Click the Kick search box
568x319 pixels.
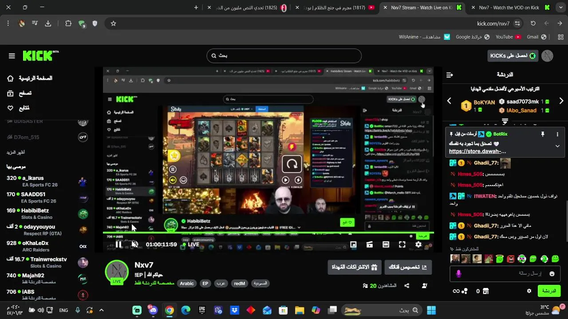(284, 56)
